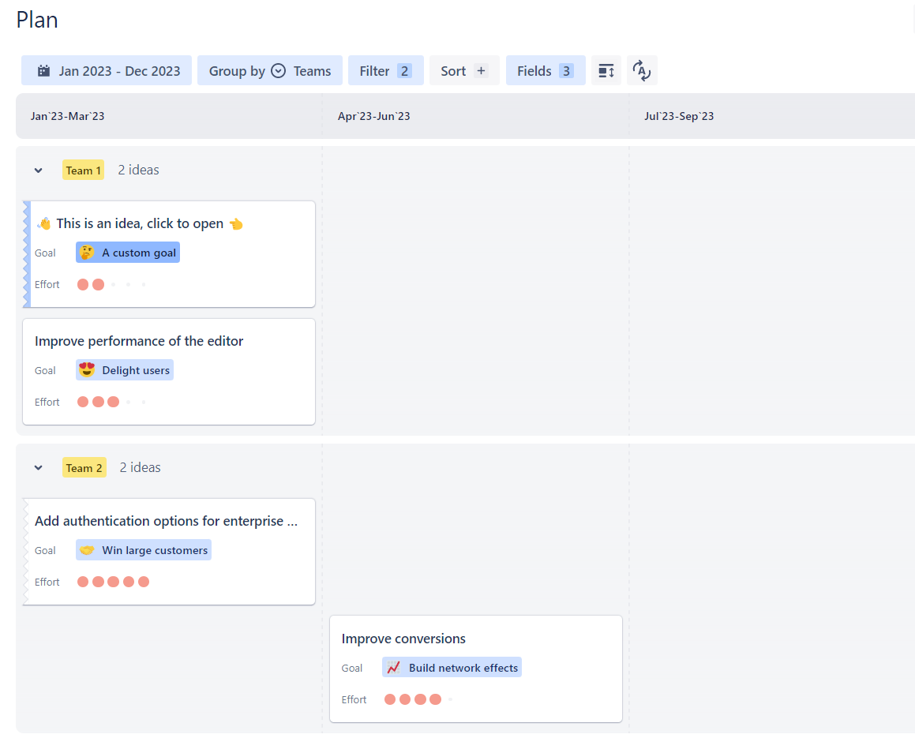The image size is (915, 738).
Task: Click the 'Build network effects' goal tag
Action: 452,668
